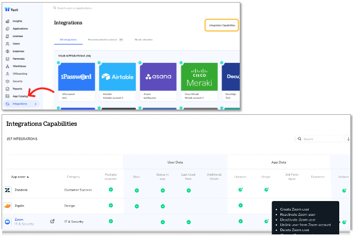Open Insights in the Torii sidebar
This screenshot has width=353, height=237.
pyautogui.click(x=17, y=21)
